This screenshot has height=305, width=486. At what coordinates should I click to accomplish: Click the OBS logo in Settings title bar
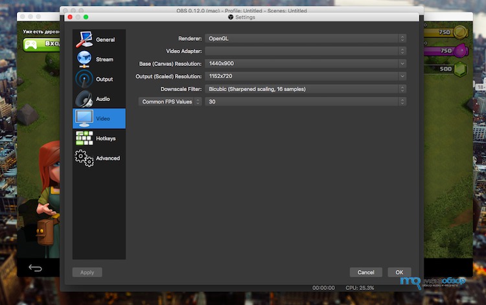231,17
